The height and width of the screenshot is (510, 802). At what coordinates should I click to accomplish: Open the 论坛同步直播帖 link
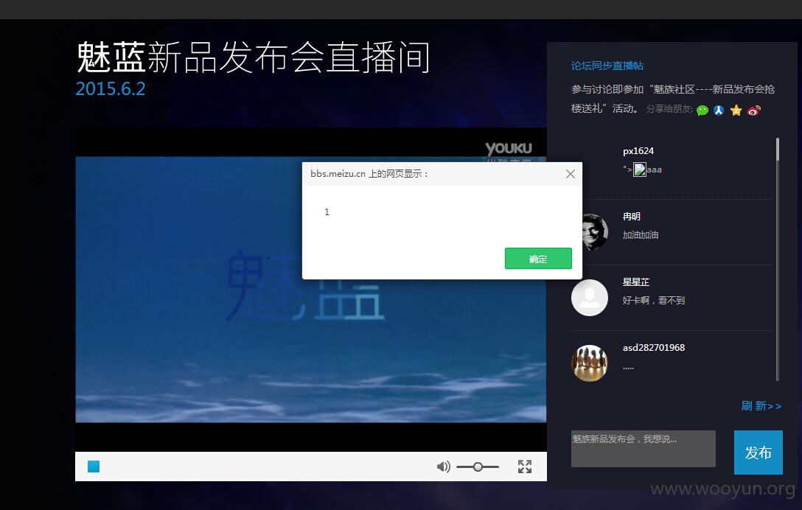pyautogui.click(x=607, y=66)
